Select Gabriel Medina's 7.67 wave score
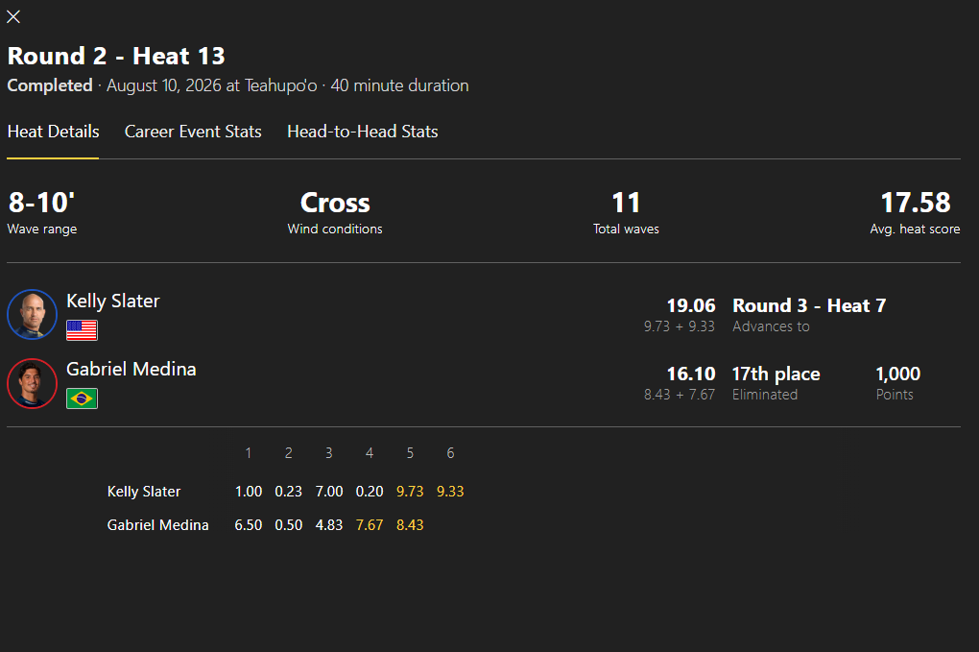The width and height of the screenshot is (979, 652). pos(369,525)
